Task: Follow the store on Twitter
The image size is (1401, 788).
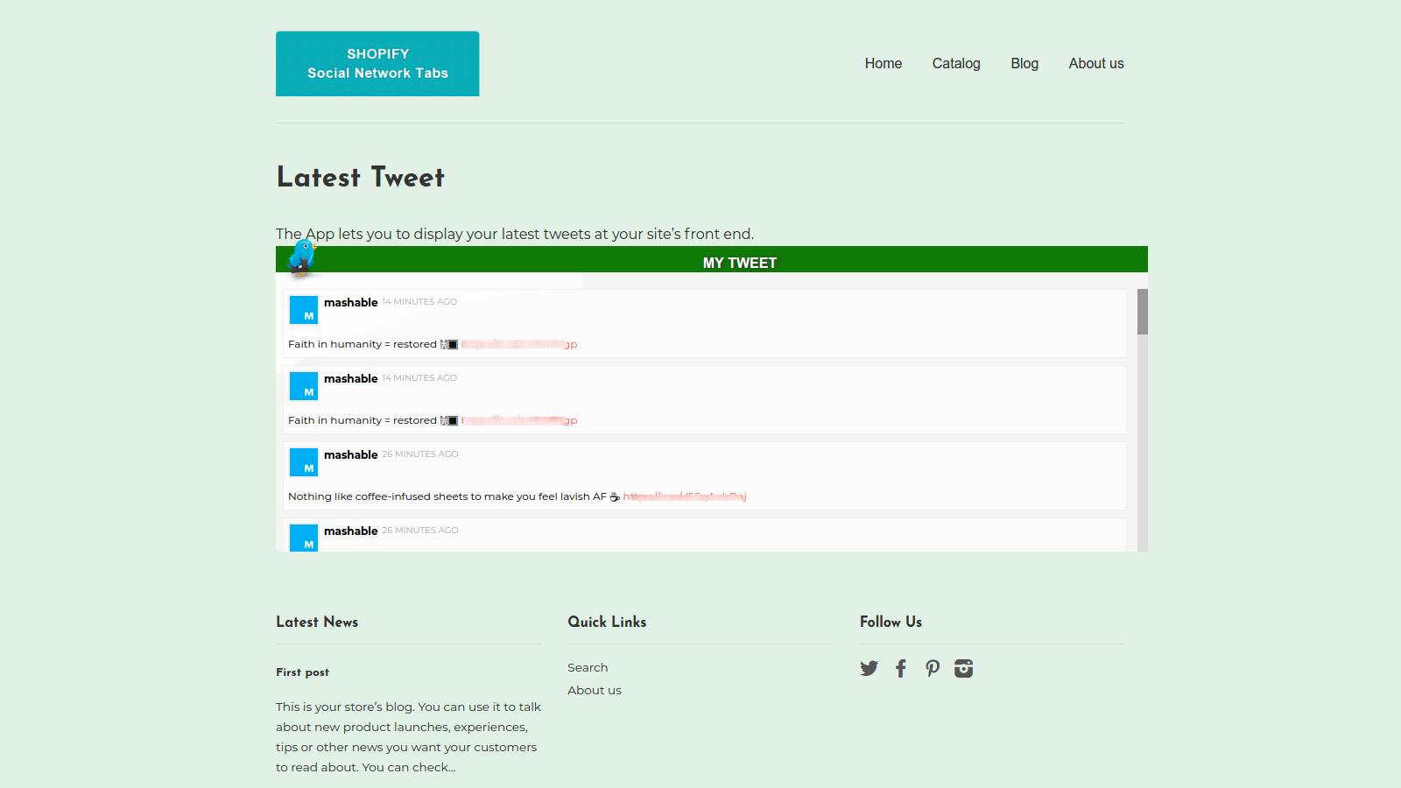Action: (869, 668)
